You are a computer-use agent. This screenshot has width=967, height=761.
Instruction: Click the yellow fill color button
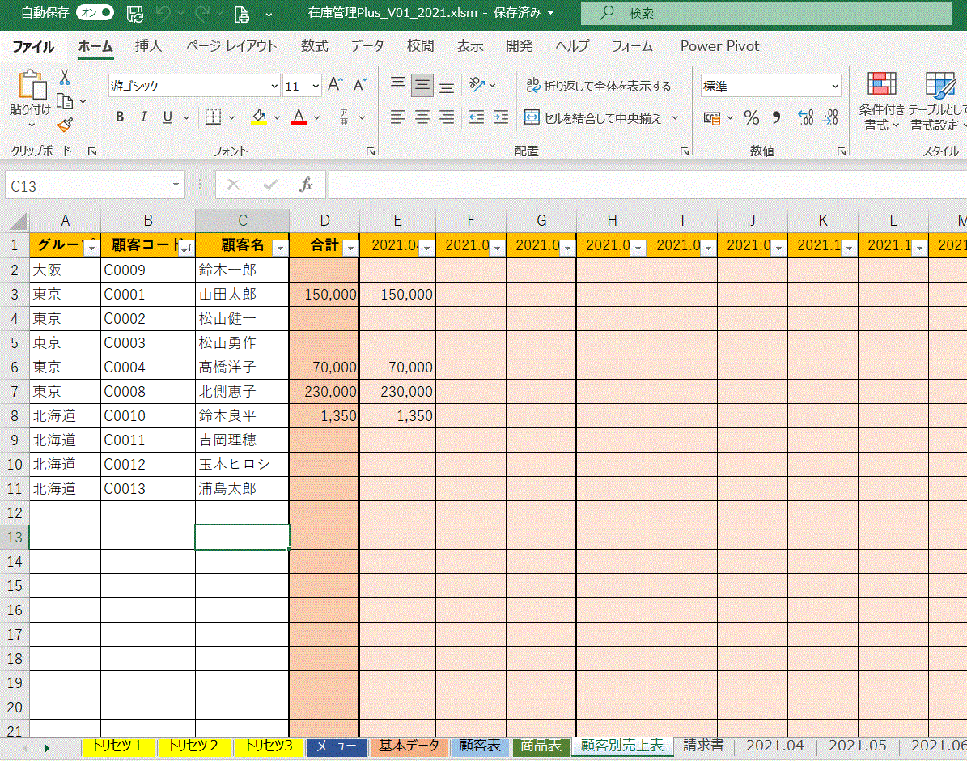[259, 117]
